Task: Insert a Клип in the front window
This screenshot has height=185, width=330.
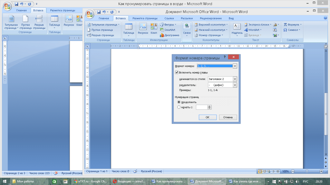Action: (x=154, y=29)
